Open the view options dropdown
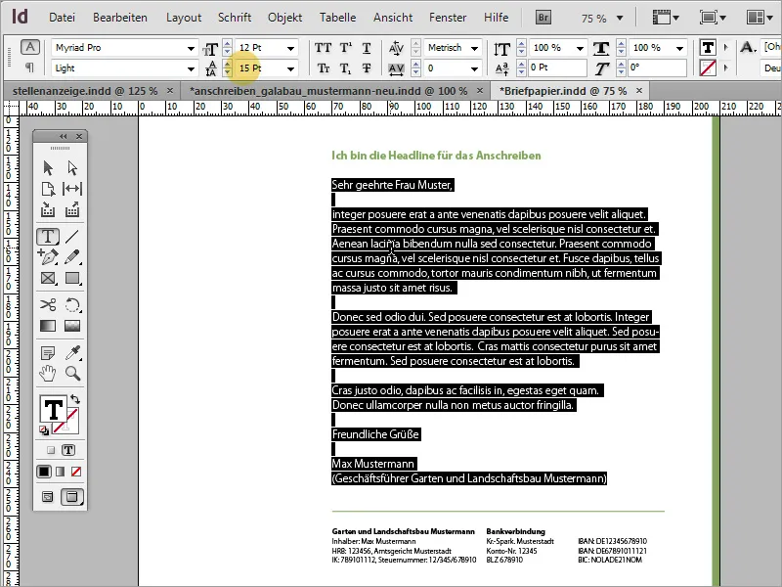The image size is (782, 587). point(667,18)
